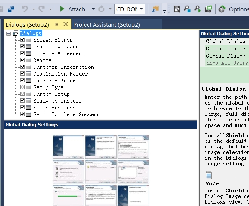249x206 pixels.
Task: Uncheck the Destination Folder checkbox
Action: click(22, 74)
